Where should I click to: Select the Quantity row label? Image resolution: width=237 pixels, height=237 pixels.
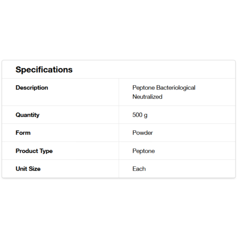point(27,115)
